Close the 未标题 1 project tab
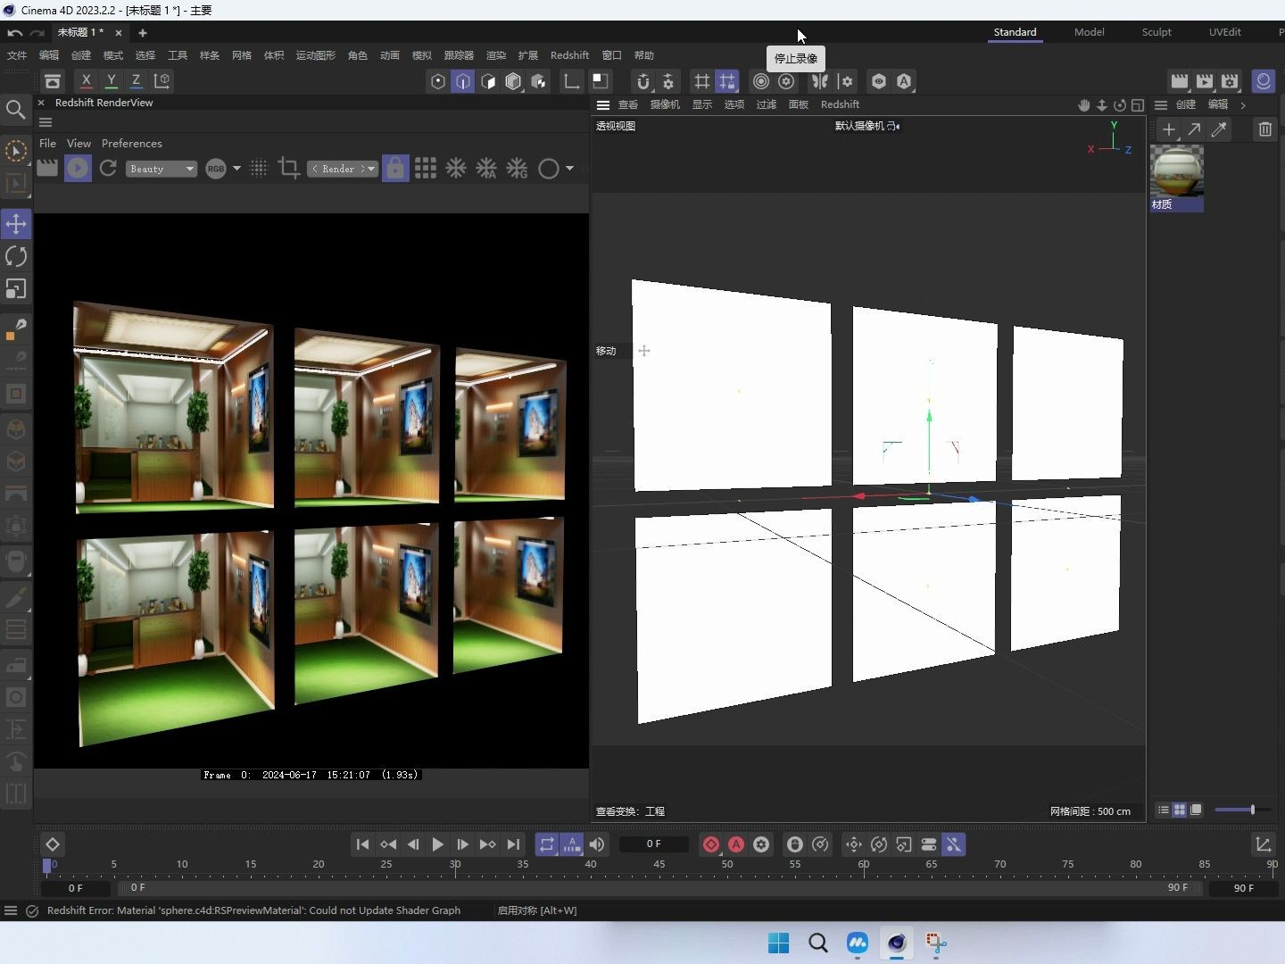 pos(119,32)
